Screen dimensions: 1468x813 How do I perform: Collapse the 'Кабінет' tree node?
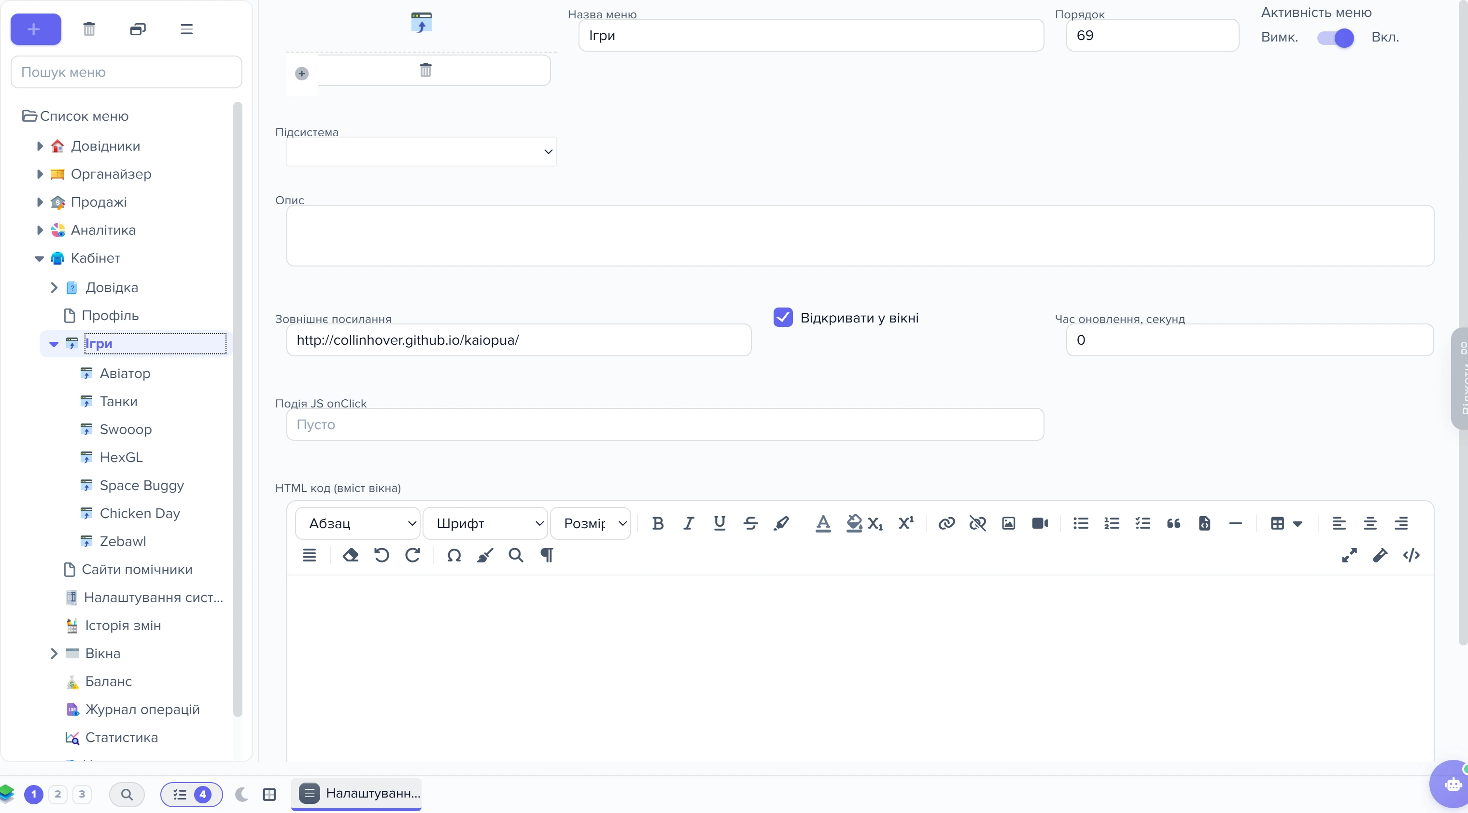[x=39, y=258]
